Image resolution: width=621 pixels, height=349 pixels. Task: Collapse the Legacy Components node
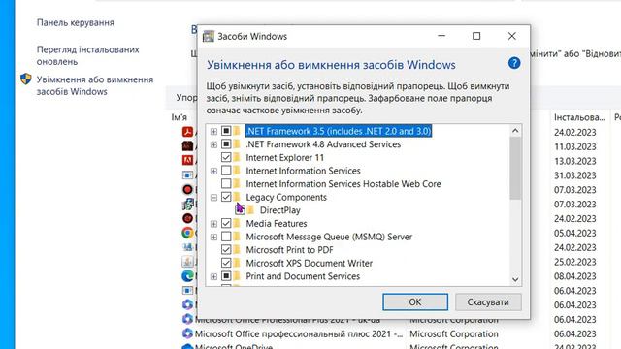pos(213,198)
